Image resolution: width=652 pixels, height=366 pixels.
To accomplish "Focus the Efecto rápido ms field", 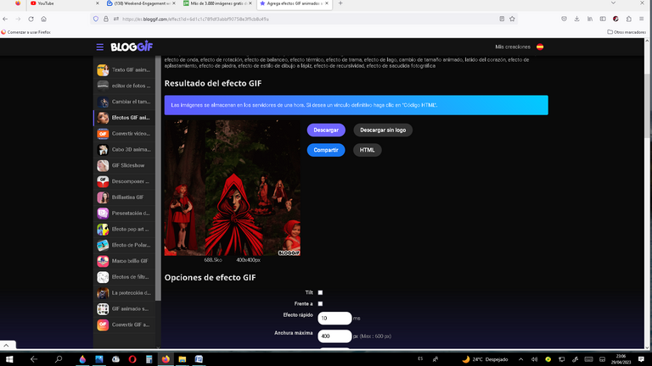I will pos(334,319).
